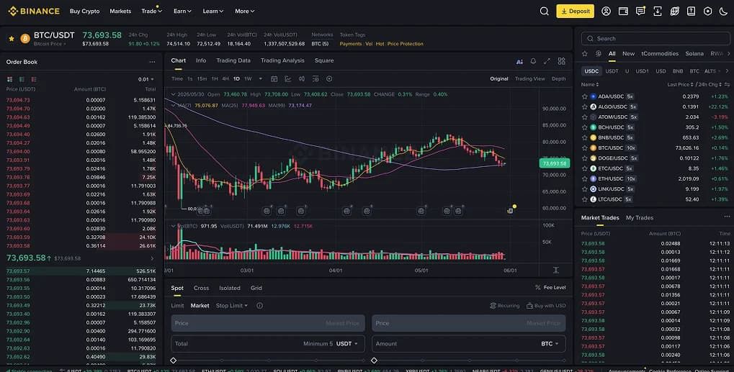The width and height of the screenshot is (734, 372).
Task: Click the circular record icon in chart toolbar
Action: click(x=329, y=79)
